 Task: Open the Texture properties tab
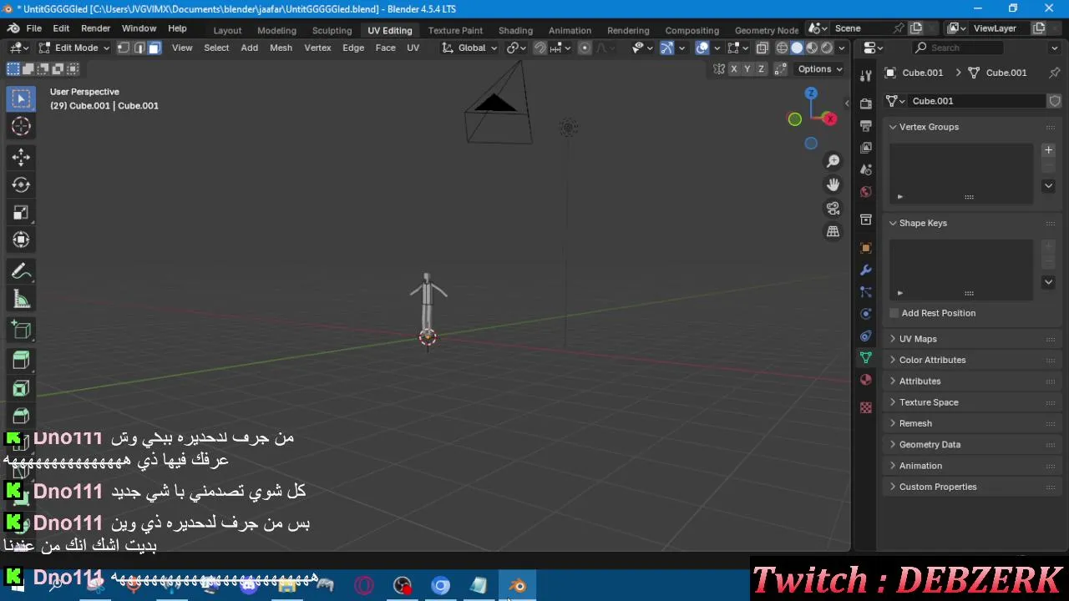[866, 407]
